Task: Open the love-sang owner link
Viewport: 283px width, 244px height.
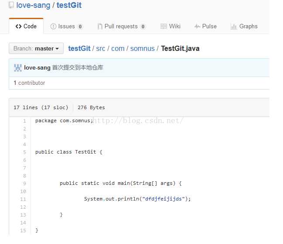Action: point(33,6)
